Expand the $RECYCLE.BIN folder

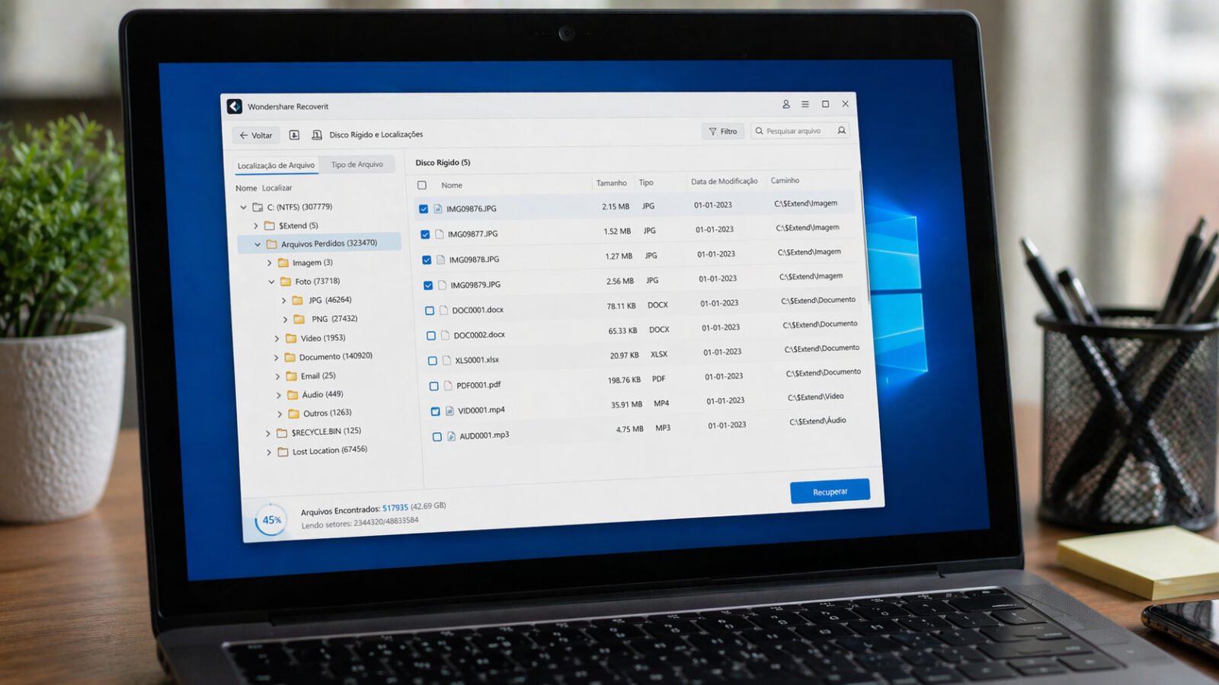(x=268, y=433)
